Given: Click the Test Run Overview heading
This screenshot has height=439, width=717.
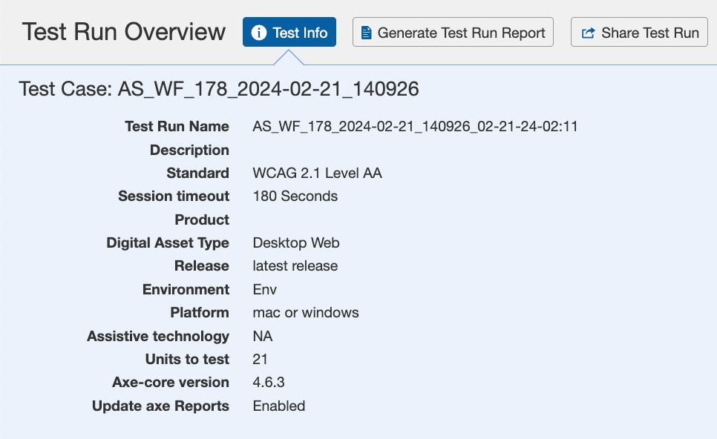Looking at the screenshot, I should 124,32.
